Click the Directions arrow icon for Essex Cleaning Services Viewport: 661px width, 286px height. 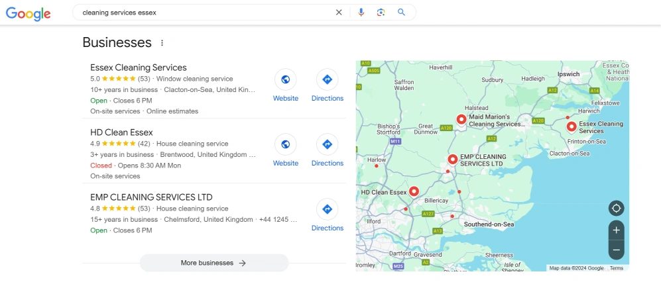click(x=327, y=79)
